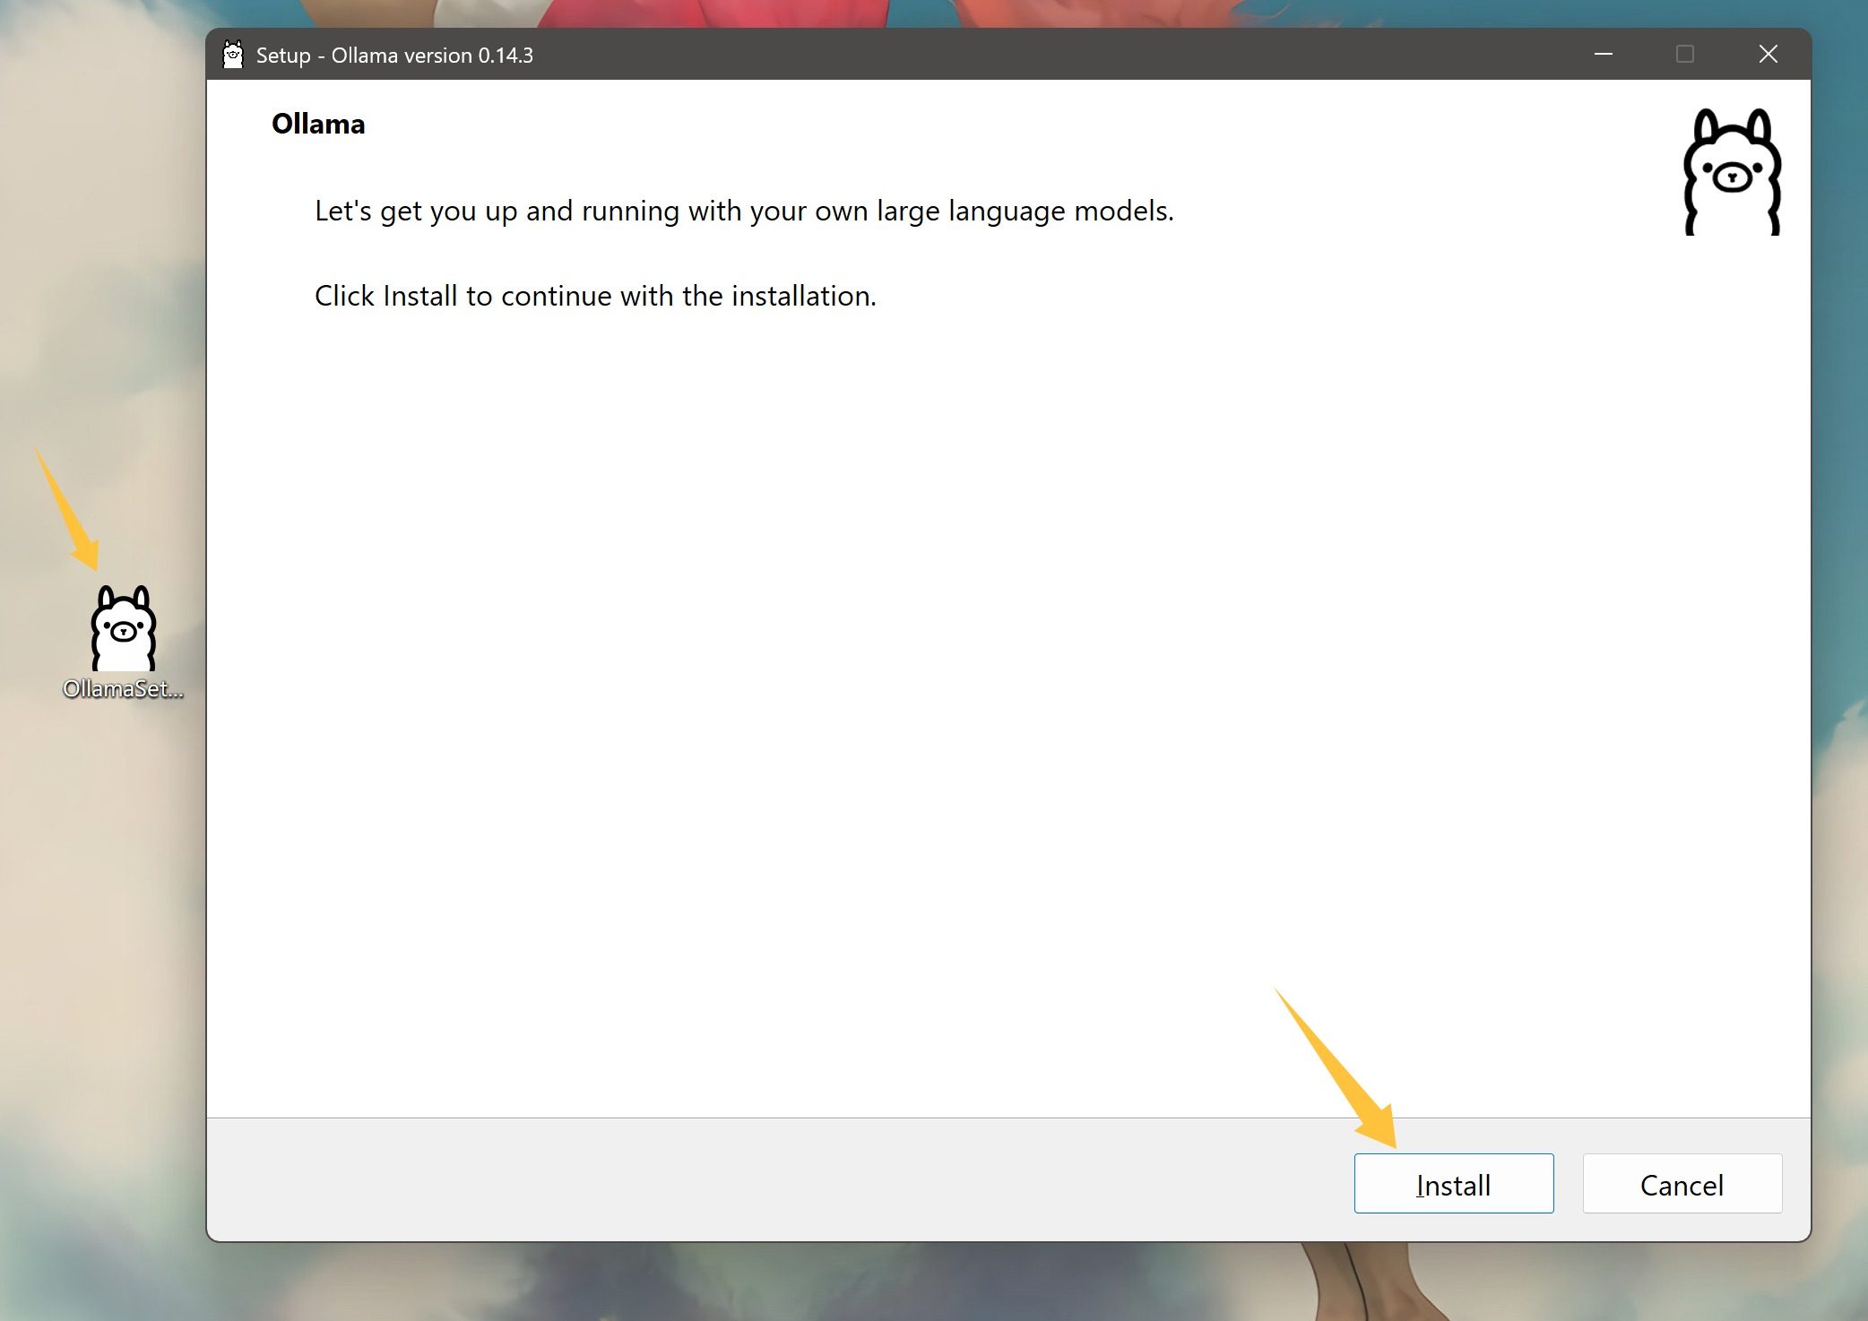Open the llama system menu icon in title bar
Screen dimensions: 1868x1321
pos(233,55)
